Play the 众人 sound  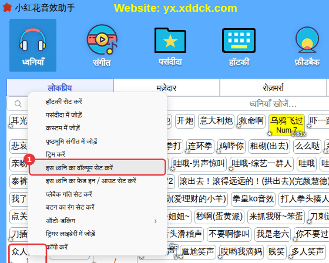pyautogui.click(x=19, y=254)
